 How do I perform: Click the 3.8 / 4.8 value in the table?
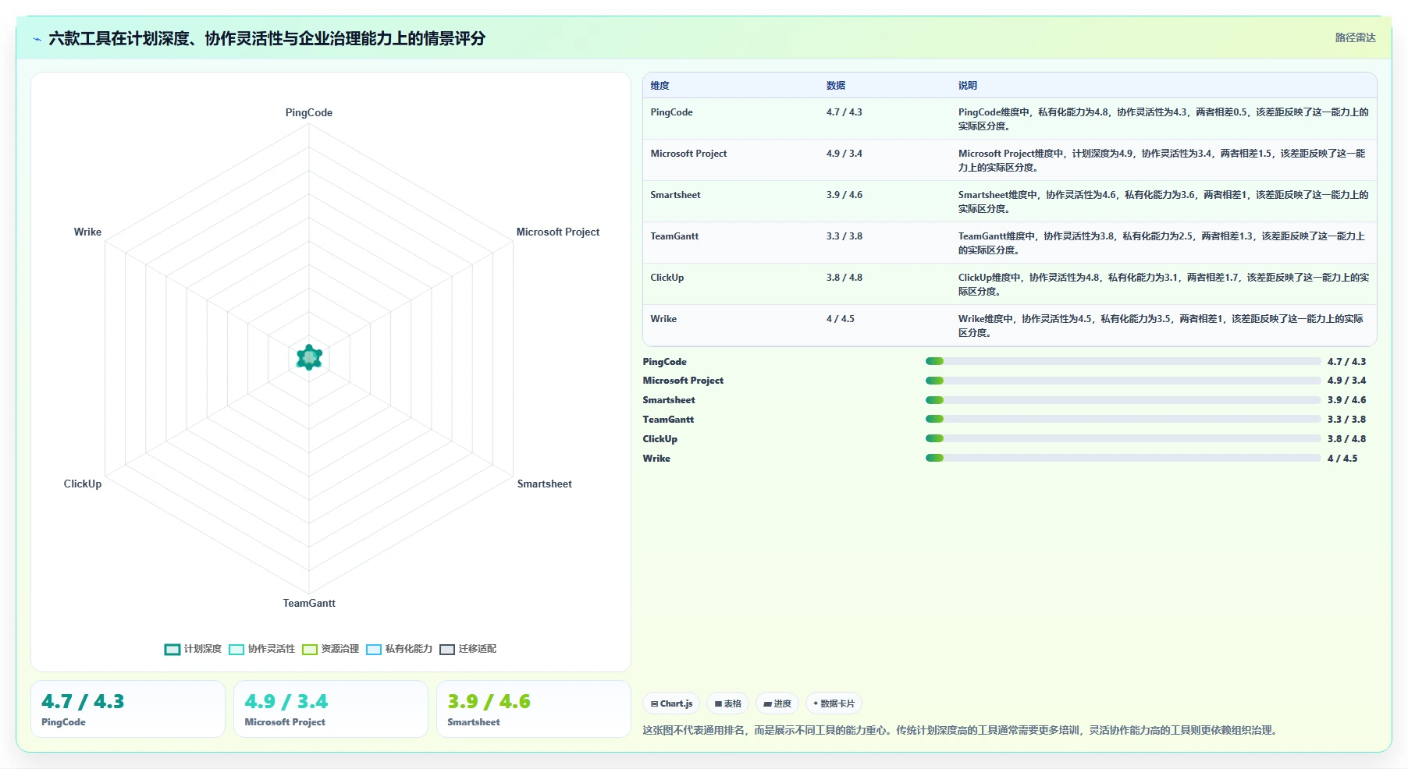click(844, 278)
